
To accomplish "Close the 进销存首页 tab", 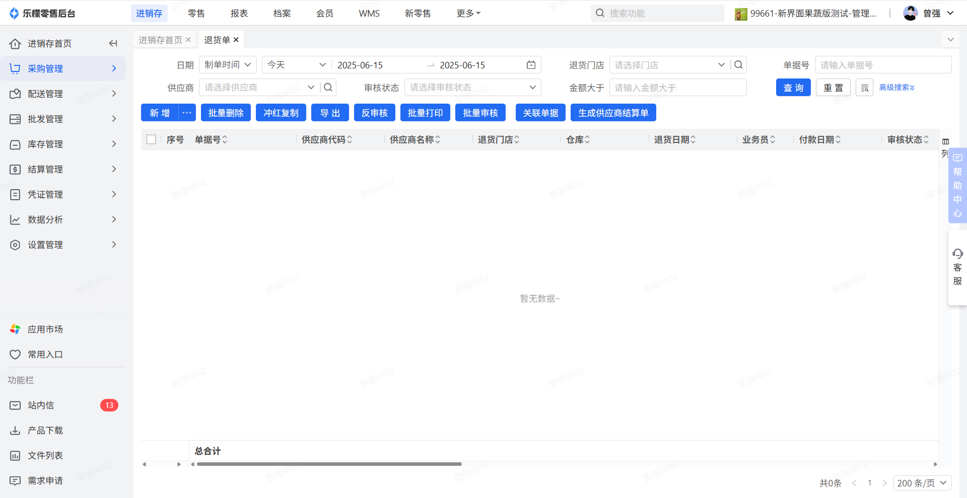I will [x=188, y=40].
